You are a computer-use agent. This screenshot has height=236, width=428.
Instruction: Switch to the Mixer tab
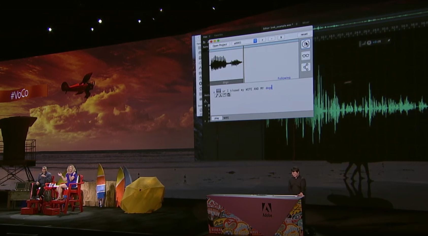pos(306,23)
